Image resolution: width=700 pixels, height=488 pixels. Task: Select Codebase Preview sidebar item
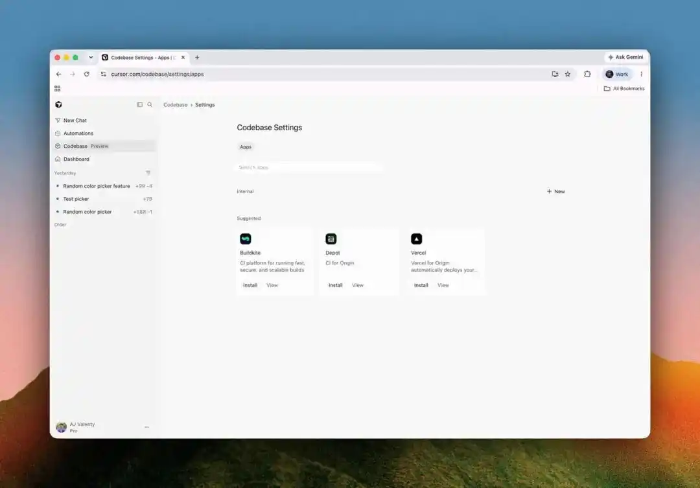coord(104,146)
